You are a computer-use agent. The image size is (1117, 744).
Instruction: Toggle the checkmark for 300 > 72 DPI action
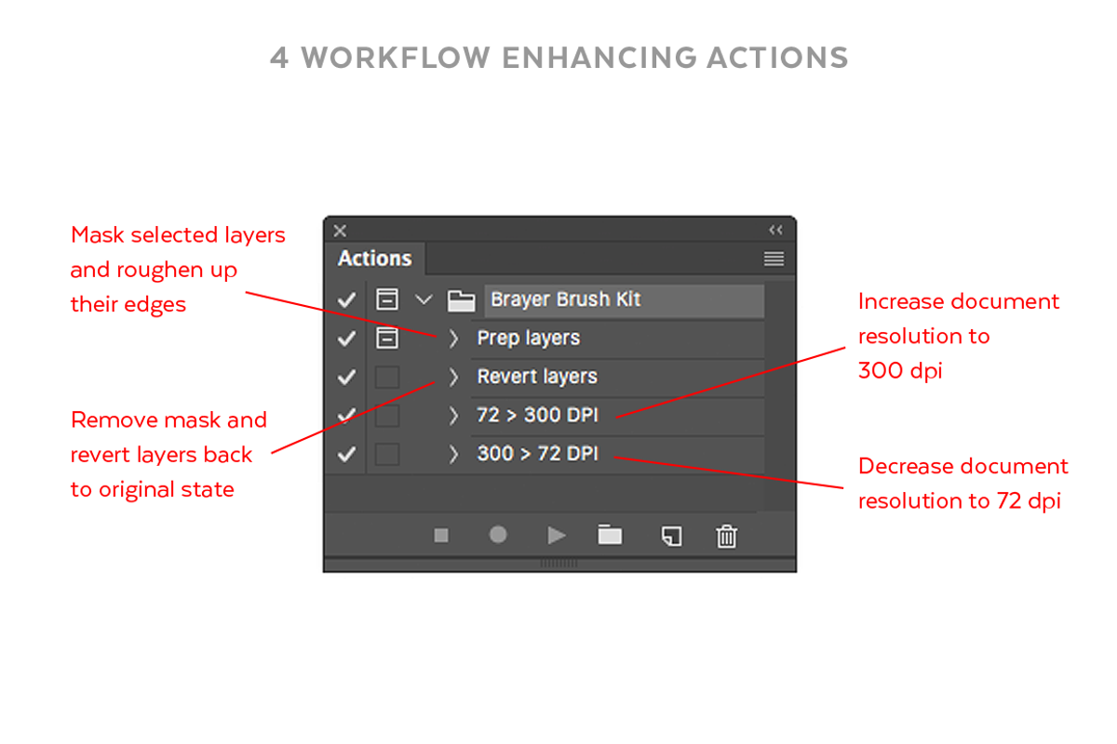[x=346, y=455]
